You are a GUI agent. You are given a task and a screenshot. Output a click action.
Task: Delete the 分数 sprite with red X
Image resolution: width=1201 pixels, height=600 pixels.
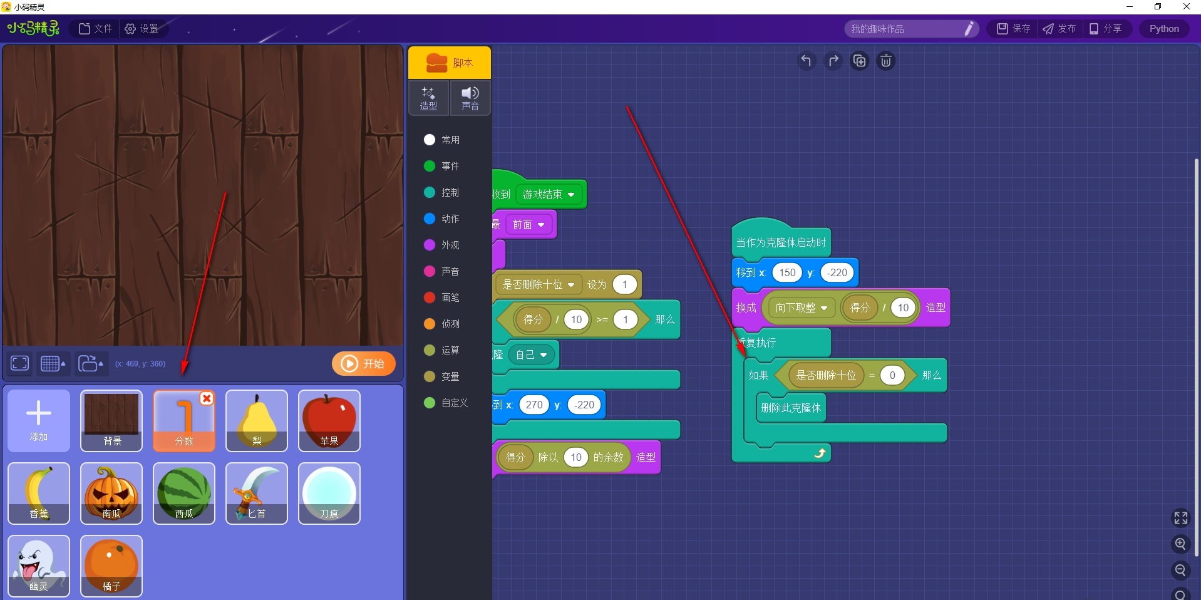coord(207,398)
